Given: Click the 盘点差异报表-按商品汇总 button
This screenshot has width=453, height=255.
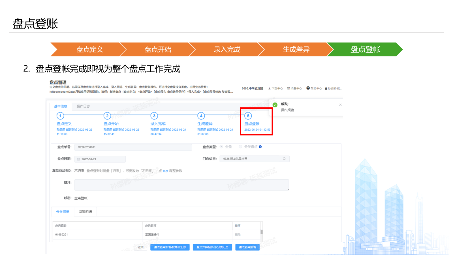Looking at the screenshot, I should pyautogui.click(x=170, y=247).
